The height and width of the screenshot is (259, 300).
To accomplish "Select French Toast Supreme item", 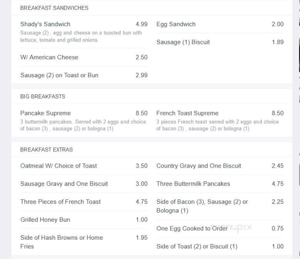I will pyautogui.click(x=187, y=113).
